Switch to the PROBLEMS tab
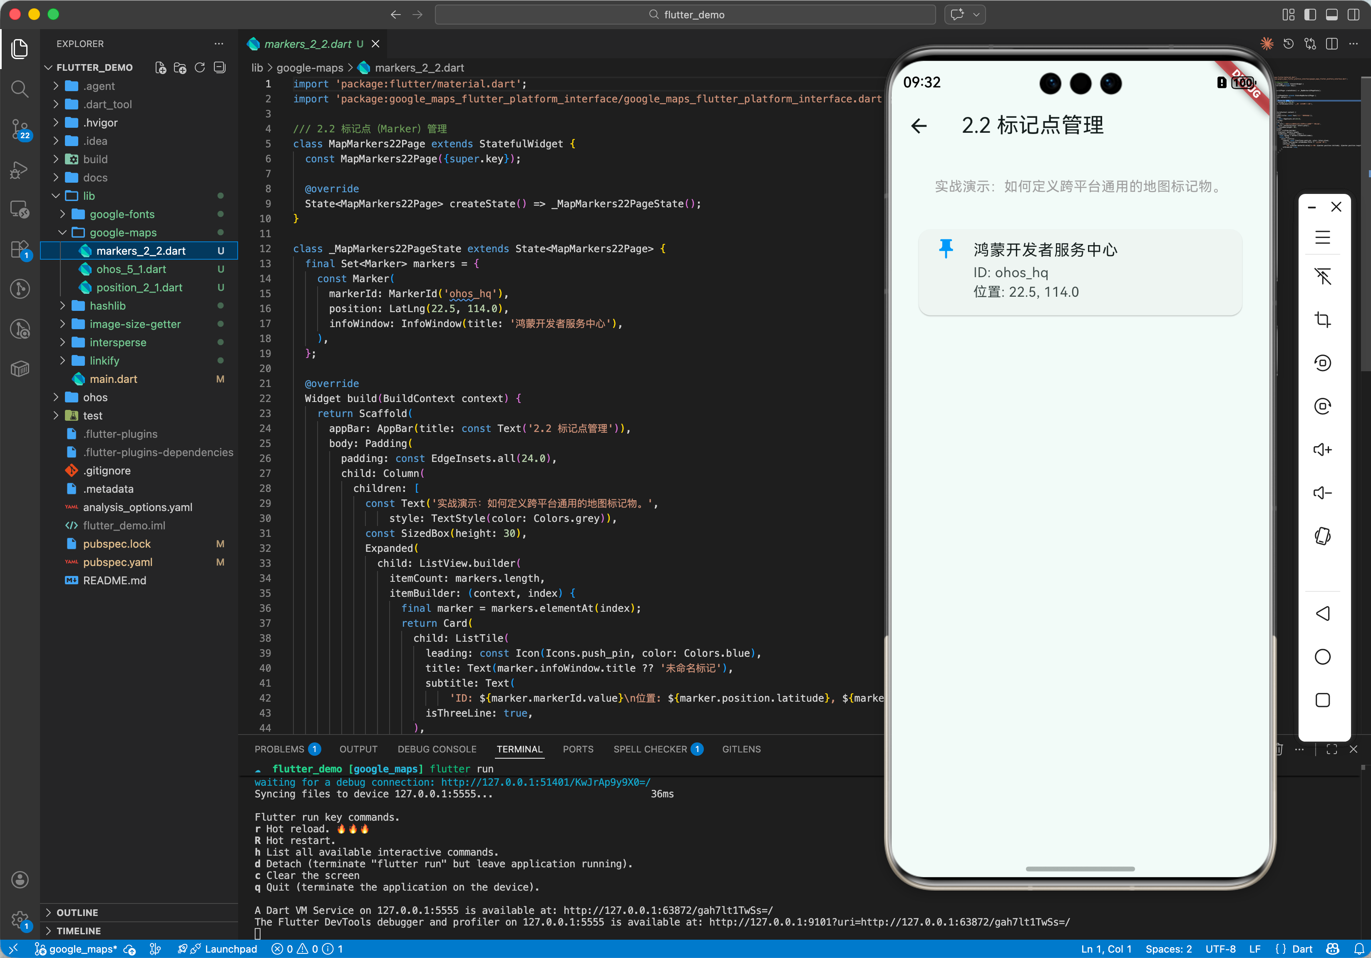This screenshot has height=958, width=1371. (x=279, y=749)
